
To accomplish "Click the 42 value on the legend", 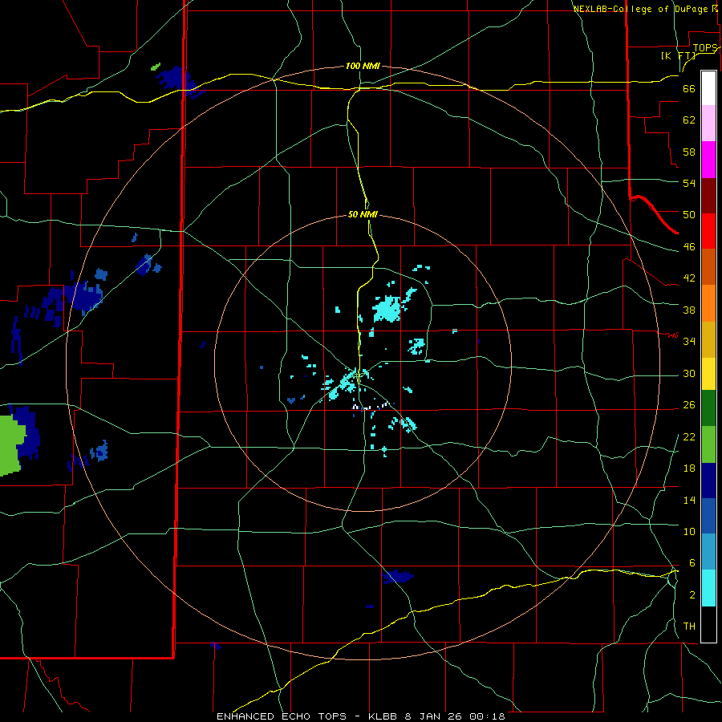I will point(689,278).
